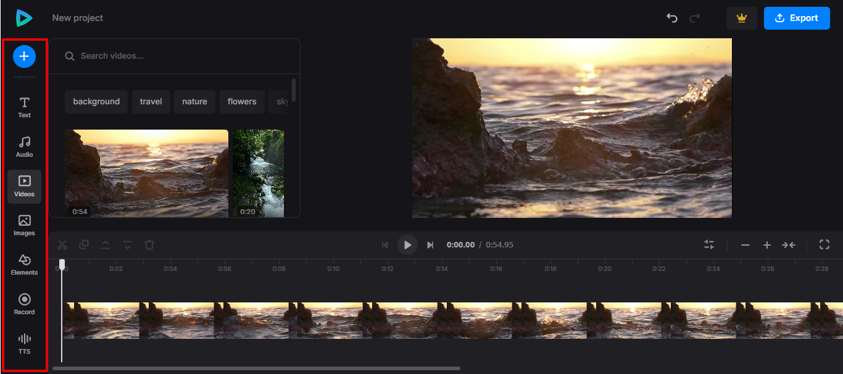Undo the last action
Image resolution: width=843 pixels, height=374 pixels.
point(671,18)
